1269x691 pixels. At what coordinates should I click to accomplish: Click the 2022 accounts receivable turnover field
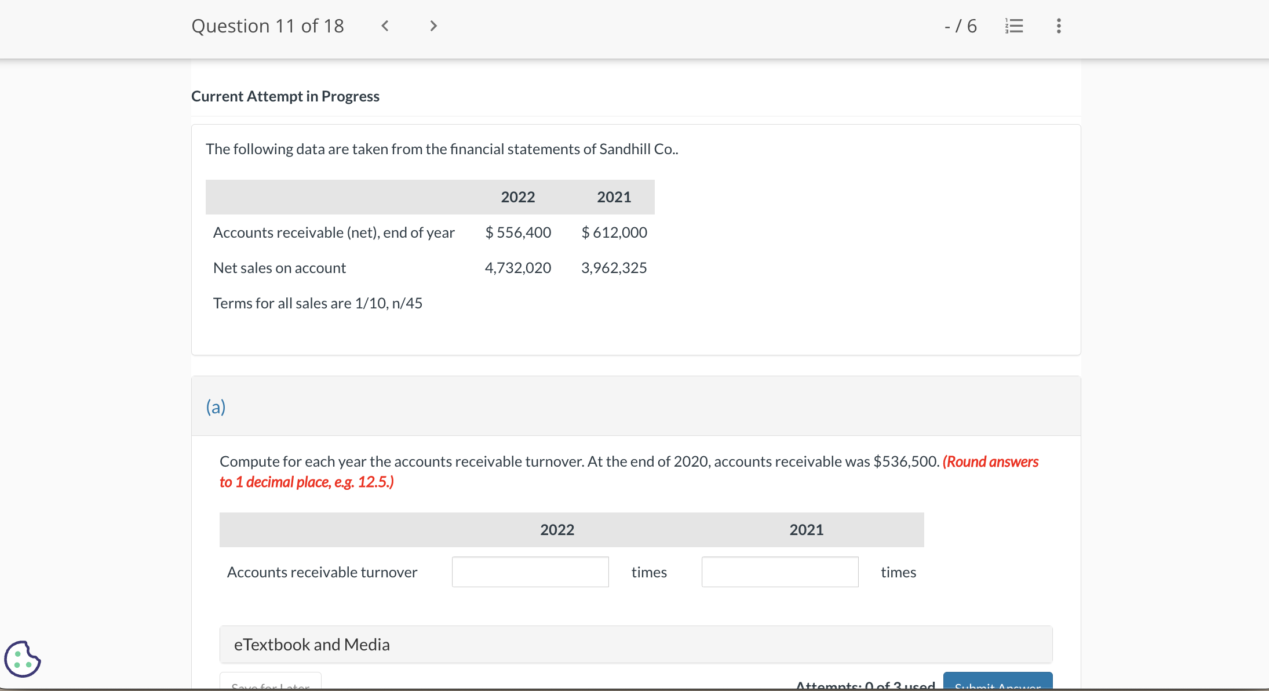[x=530, y=572]
